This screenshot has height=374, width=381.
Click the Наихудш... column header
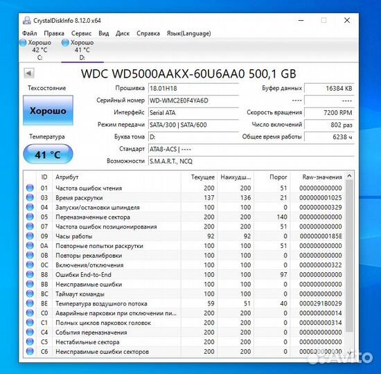236,177
